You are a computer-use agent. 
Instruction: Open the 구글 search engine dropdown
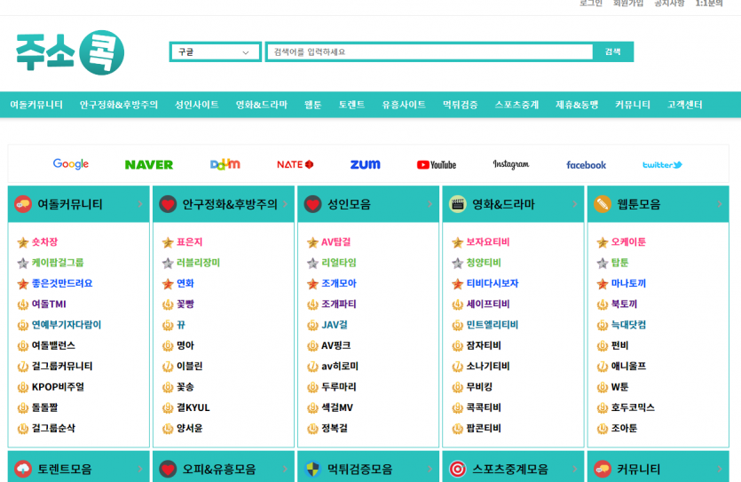[215, 52]
